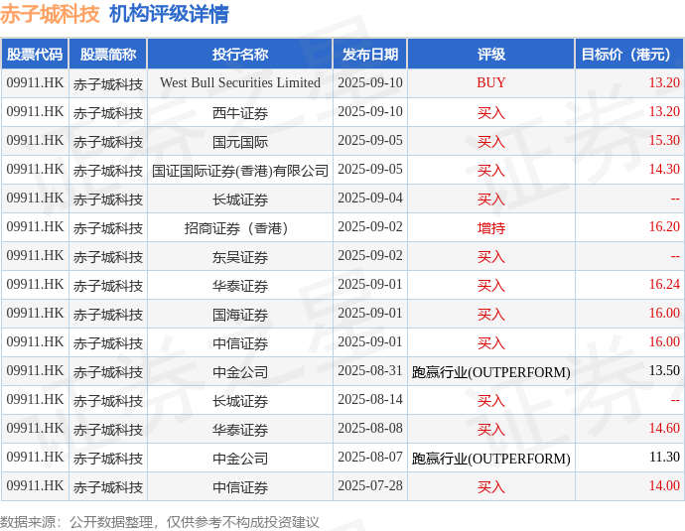Click West Bull Securities Limited cell

point(240,83)
